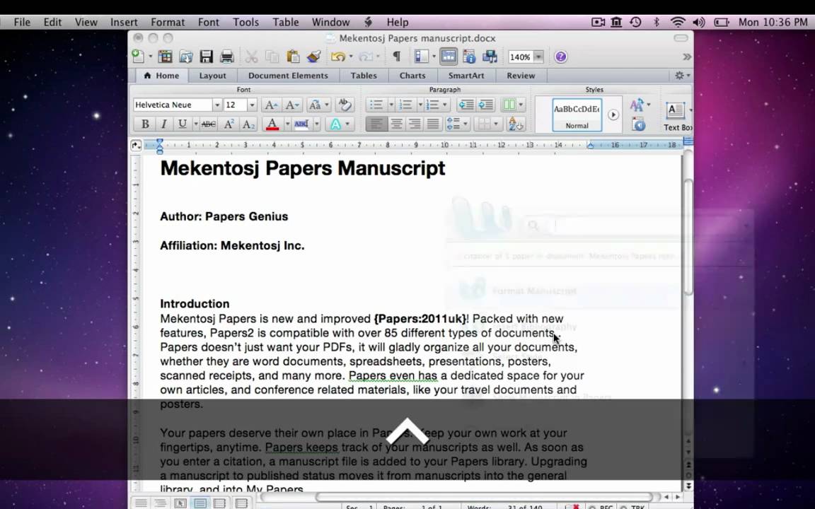Viewport: 815px width, 509px height.
Task: Open the Media Browser icon
Action: 490,57
